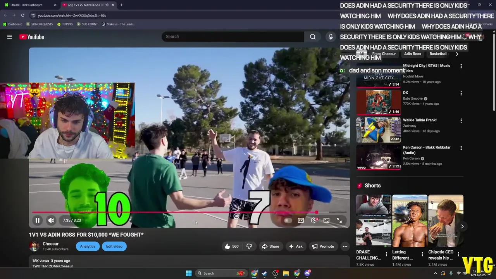Click the '18K views 3 years ago' description text
The width and height of the screenshot is (496, 279).
pyautogui.click(x=51, y=261)
